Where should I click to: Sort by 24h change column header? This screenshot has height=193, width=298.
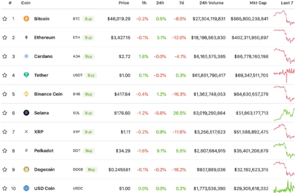[160, 3]
